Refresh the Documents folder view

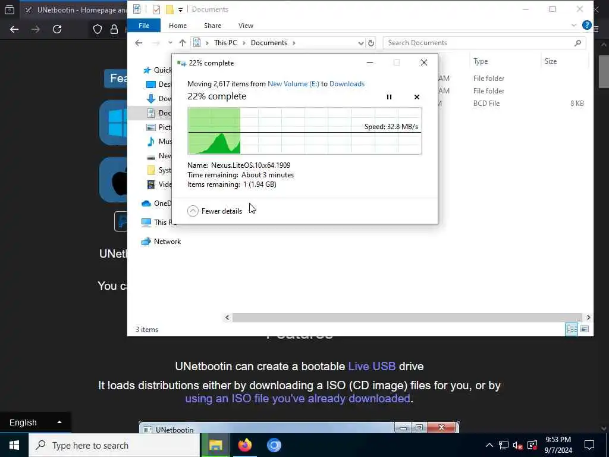coord(371,43)
